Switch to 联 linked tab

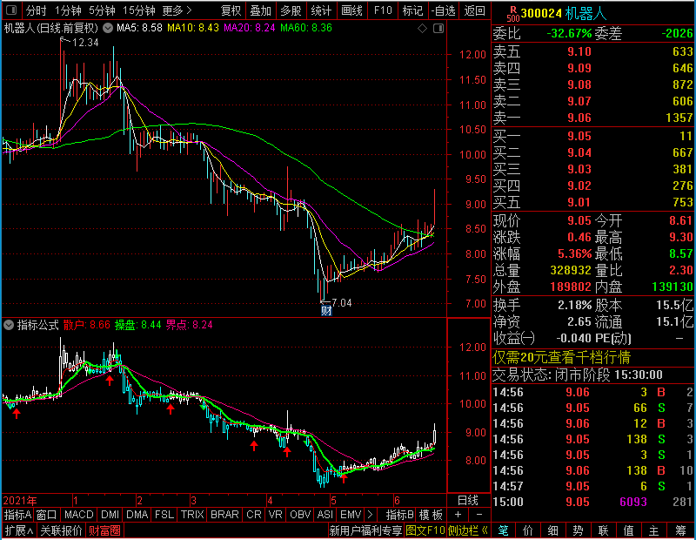tap(603, 530)
